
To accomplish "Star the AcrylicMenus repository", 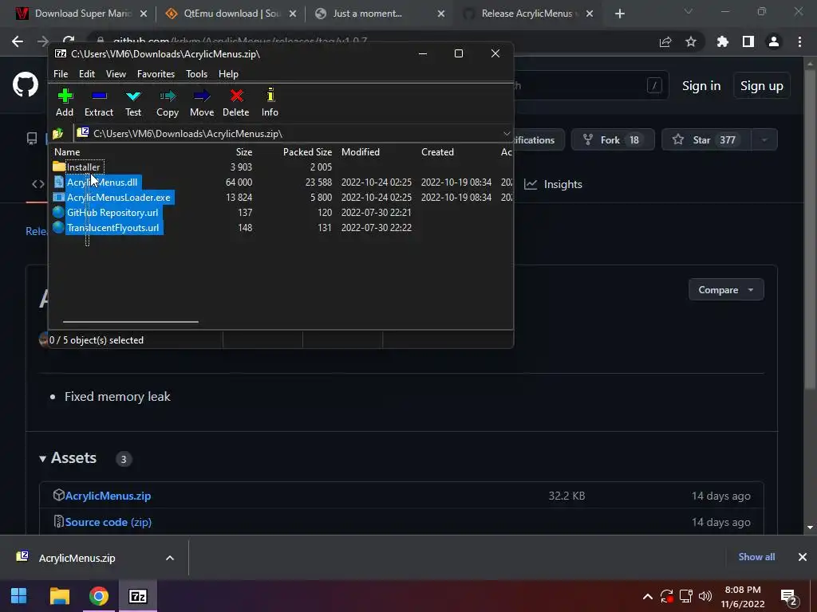I will click(706, 140).
